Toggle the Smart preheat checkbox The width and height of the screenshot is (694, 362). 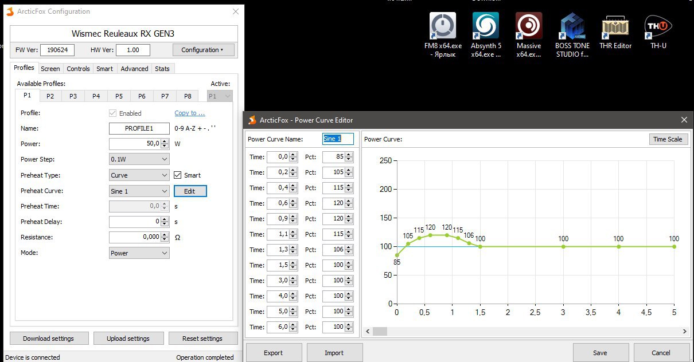(x=178, y=175)
